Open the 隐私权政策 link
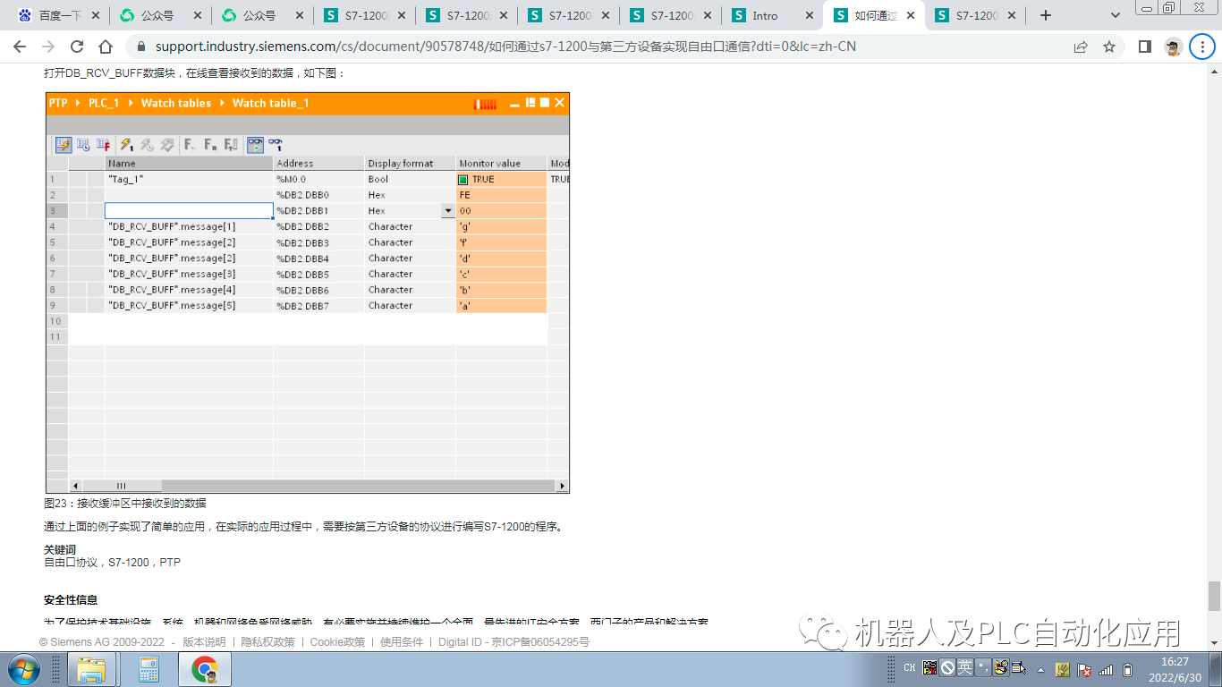This screenshot has width=1222, height=687. click(267, 642)
